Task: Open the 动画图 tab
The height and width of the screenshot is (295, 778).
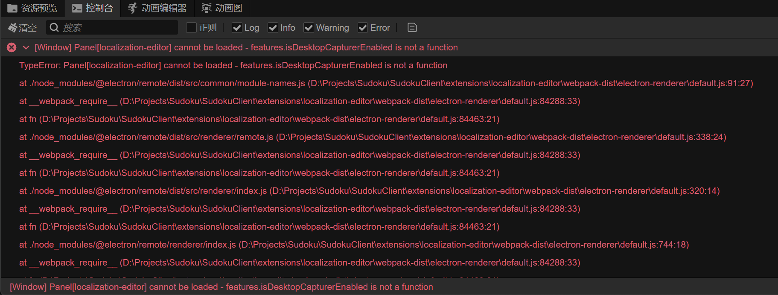Action: tap(228, 8)
